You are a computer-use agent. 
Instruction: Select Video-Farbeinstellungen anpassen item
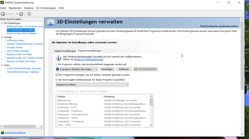click(x=24, y=68)
